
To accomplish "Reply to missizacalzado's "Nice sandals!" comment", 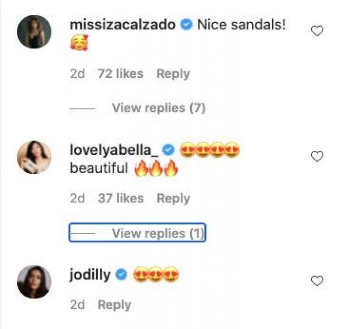I will tap(173, 74).
